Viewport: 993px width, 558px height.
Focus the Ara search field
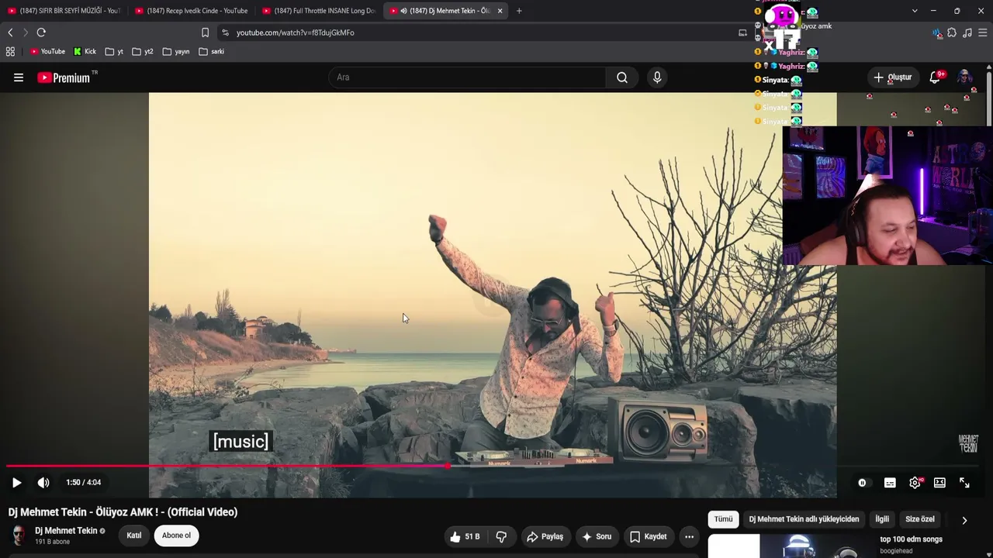point(467,77)
